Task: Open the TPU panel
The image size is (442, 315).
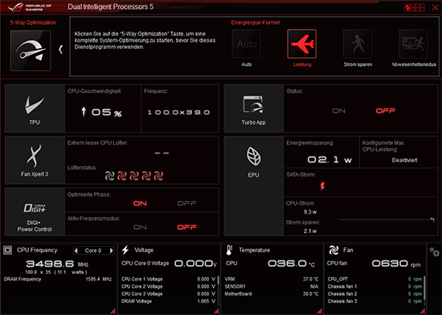Action: [35, 108]
